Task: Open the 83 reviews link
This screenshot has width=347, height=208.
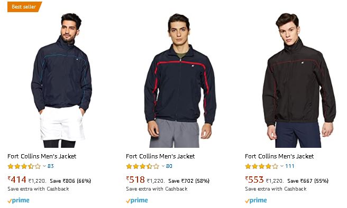Action: [50, 166]
